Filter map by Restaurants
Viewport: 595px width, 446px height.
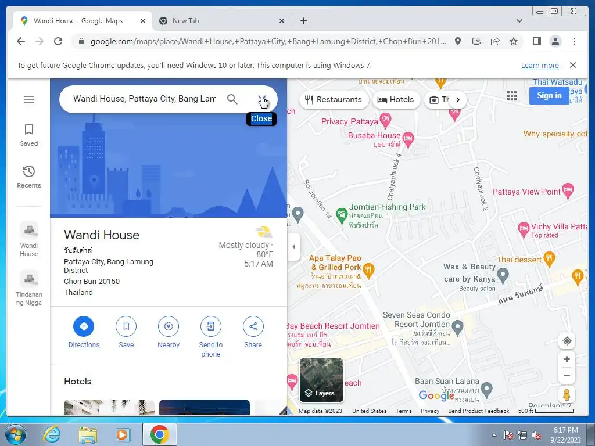tap(334, 100)
